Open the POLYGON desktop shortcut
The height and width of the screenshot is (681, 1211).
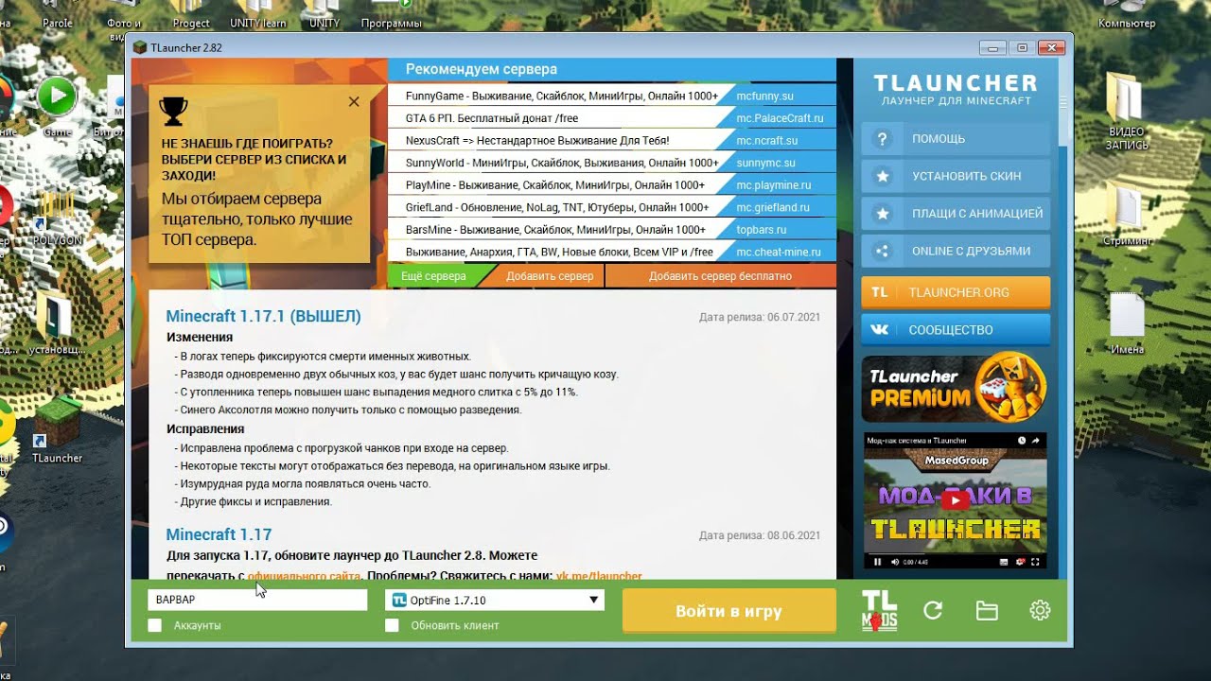58,218
